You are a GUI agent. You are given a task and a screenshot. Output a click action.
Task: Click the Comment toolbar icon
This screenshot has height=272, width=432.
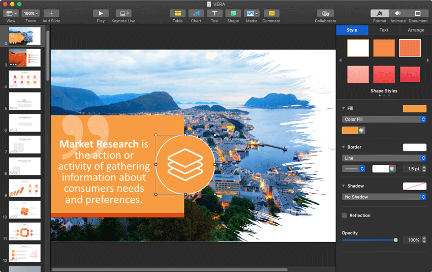(x=271, y=13)
